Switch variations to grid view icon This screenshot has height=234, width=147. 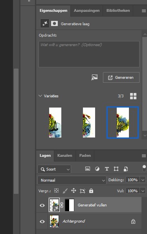pos(133,96)
